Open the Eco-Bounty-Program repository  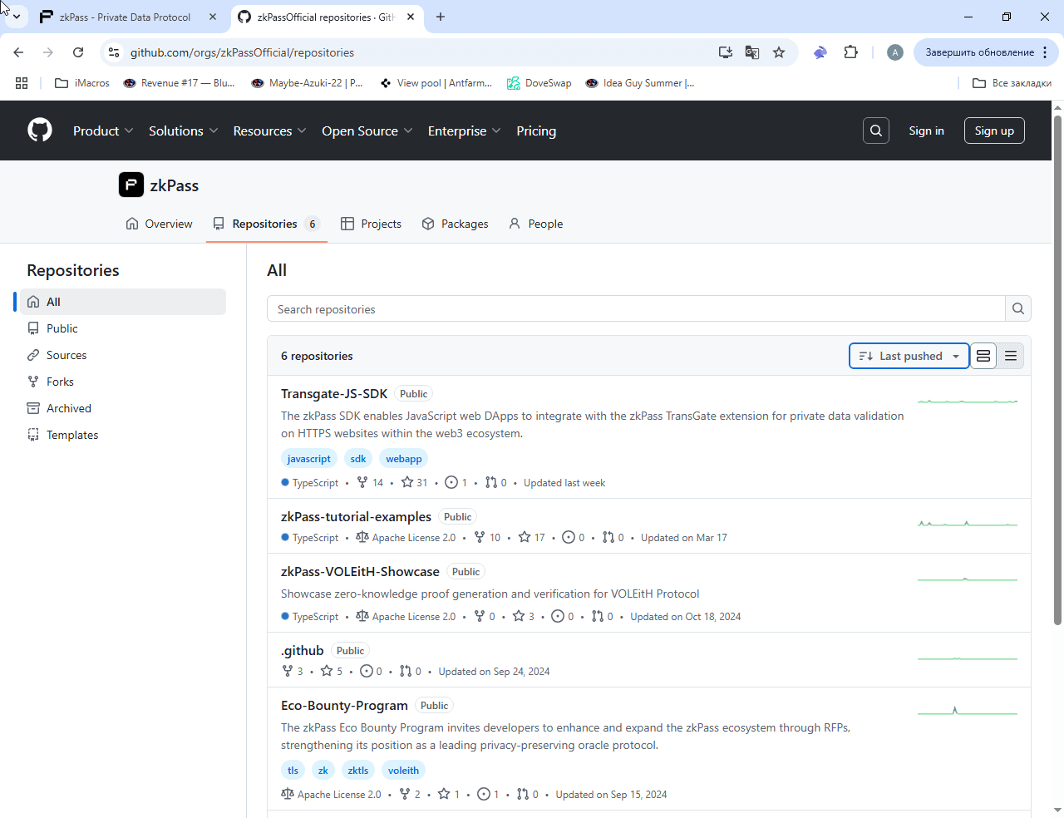point(344,705)
